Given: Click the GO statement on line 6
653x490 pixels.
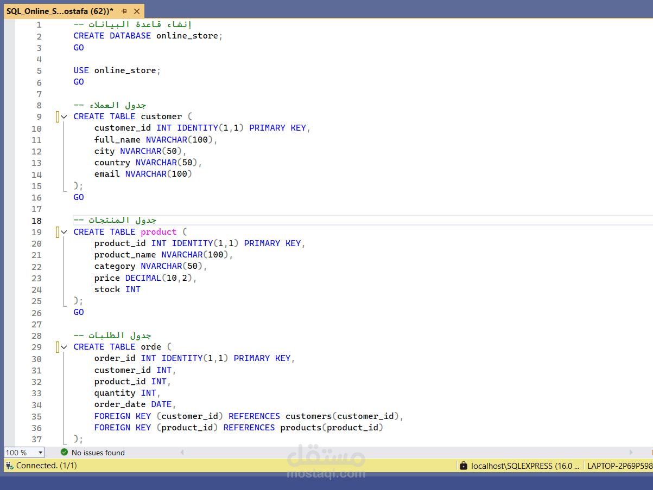Looking at the screenshot, I should [x=79, y=82].
